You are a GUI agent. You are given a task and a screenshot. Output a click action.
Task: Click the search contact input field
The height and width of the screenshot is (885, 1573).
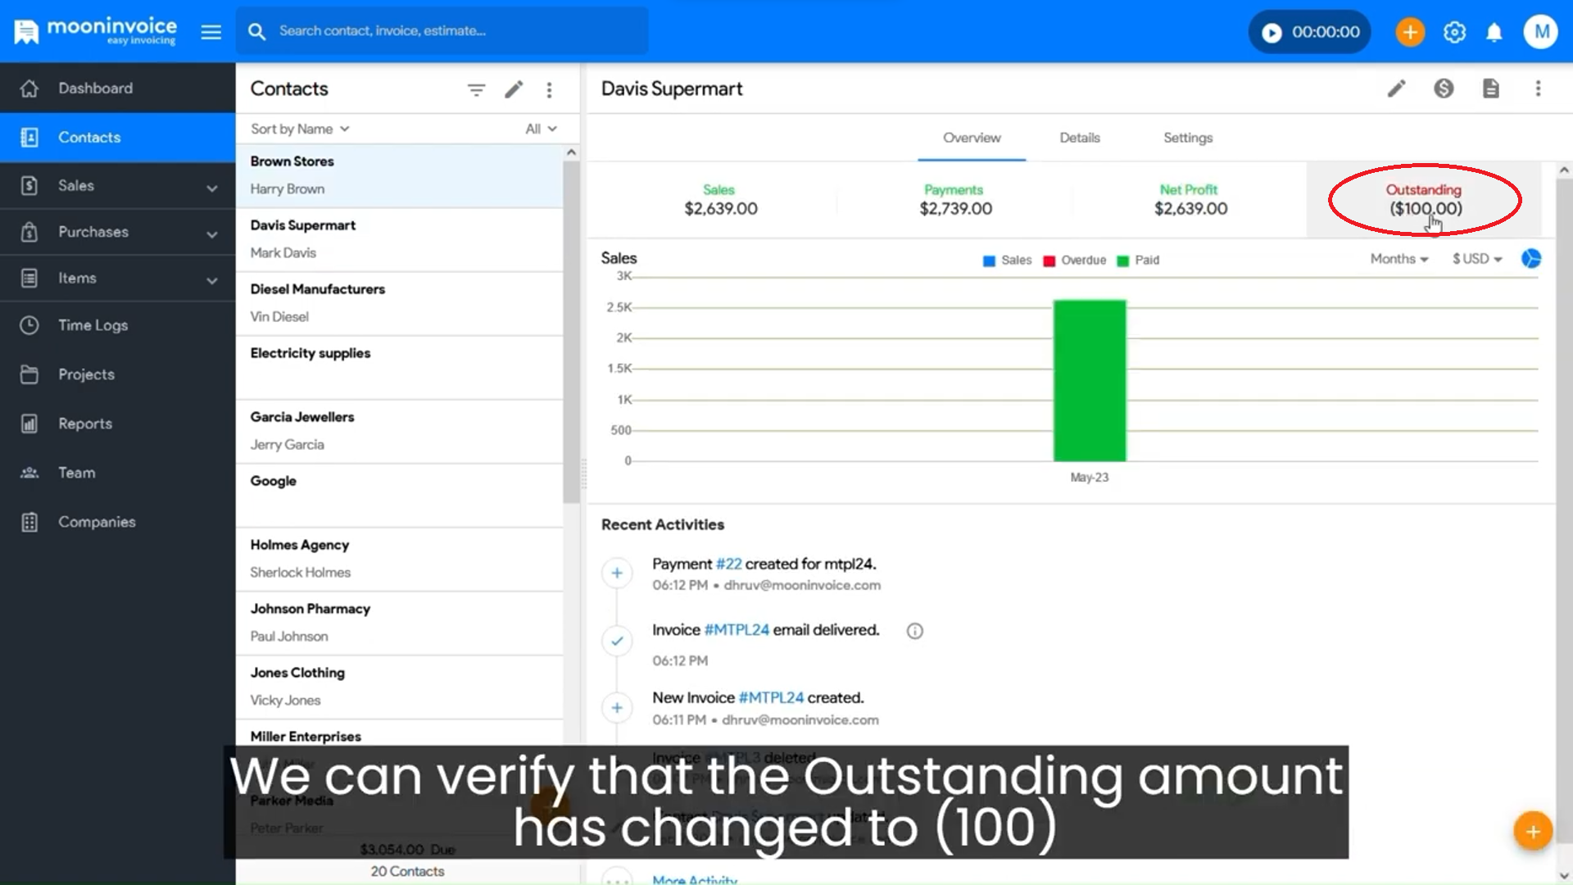[442, 31]
